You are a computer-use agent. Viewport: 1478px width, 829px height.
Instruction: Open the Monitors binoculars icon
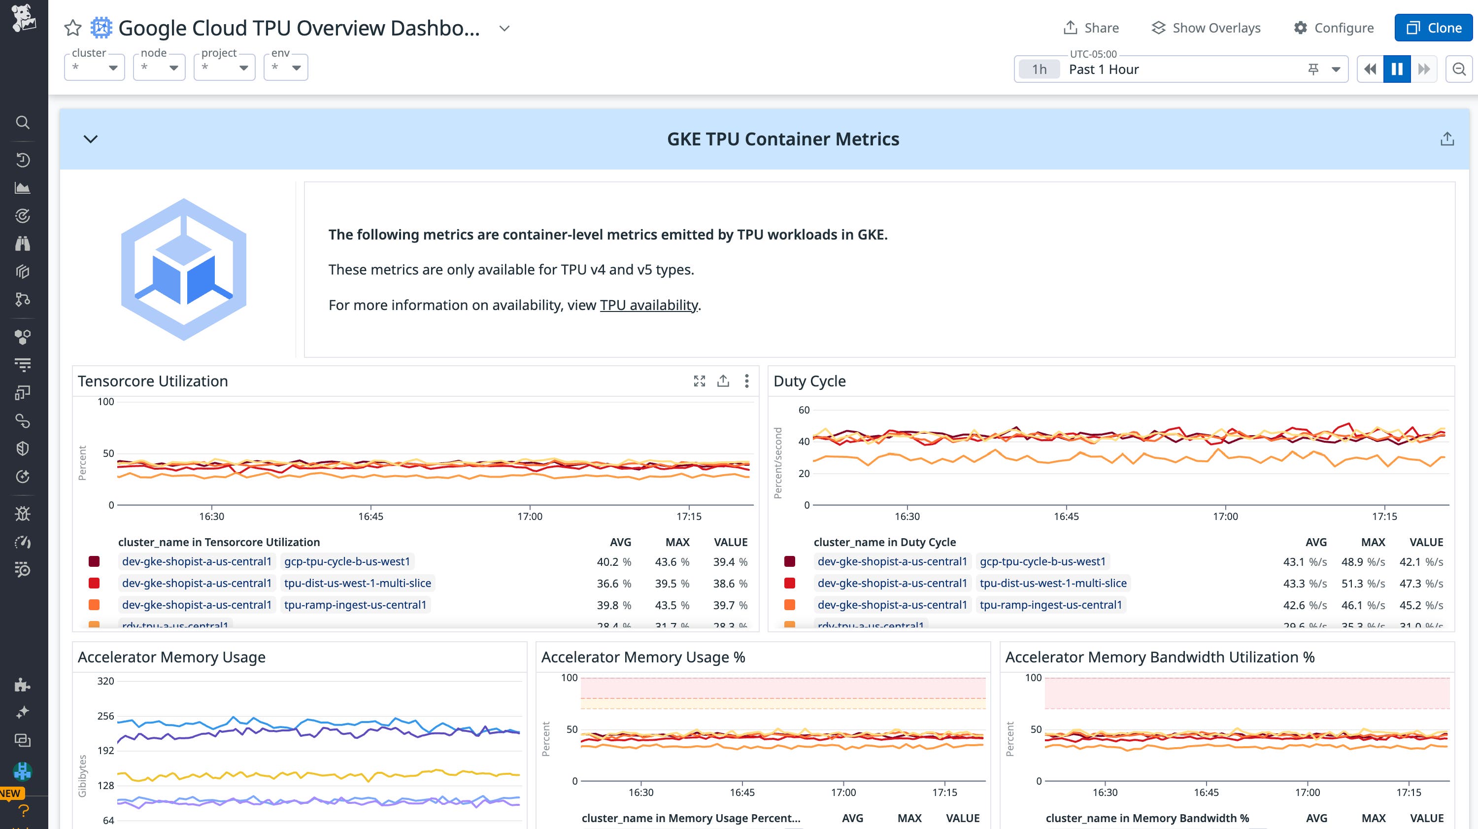point(23,243)
